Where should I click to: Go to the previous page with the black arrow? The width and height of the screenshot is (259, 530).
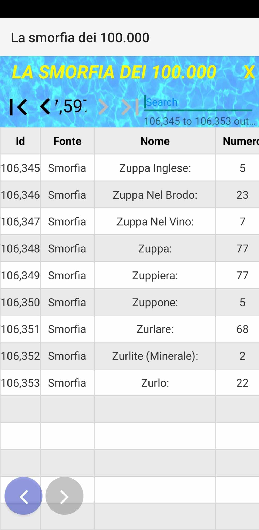(45, 107)
